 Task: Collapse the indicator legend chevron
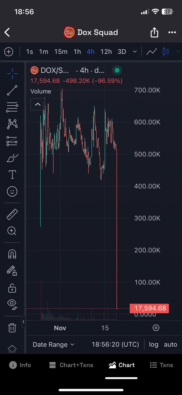[38, 104]
